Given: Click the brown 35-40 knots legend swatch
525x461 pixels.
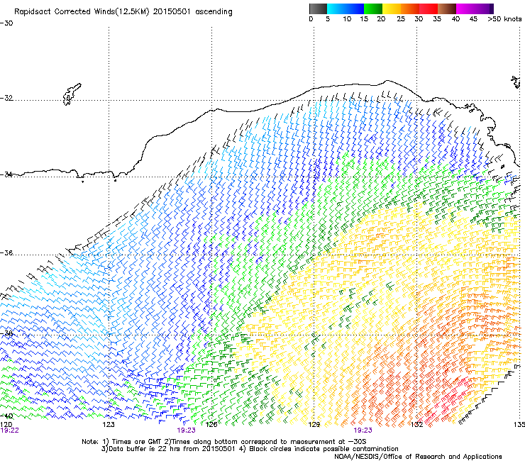Looking at the screenshot, I should click(x=447, y=9).
